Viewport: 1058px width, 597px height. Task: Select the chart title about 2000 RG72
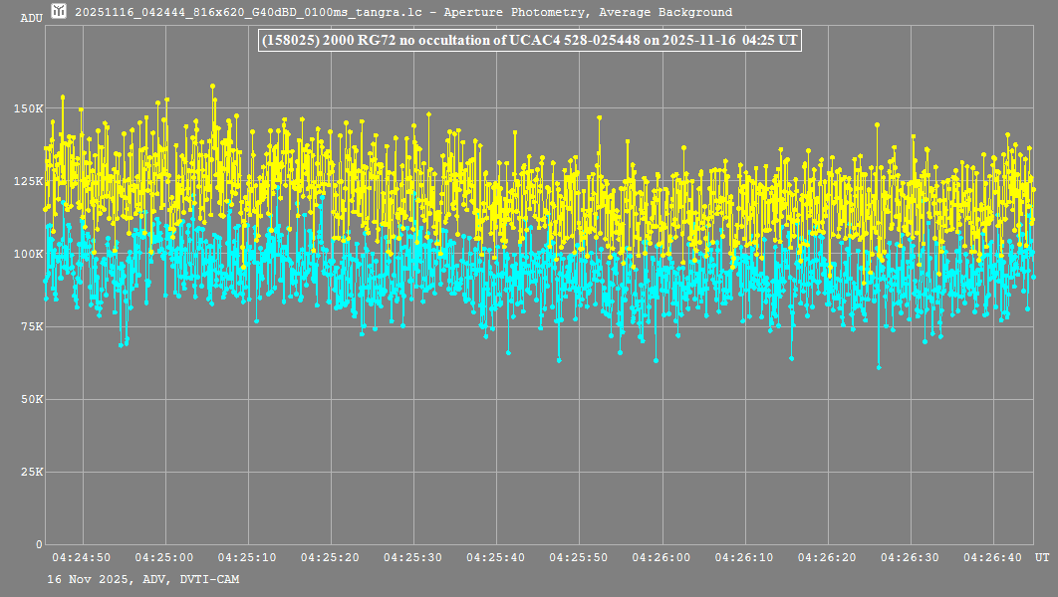(529, 40)
